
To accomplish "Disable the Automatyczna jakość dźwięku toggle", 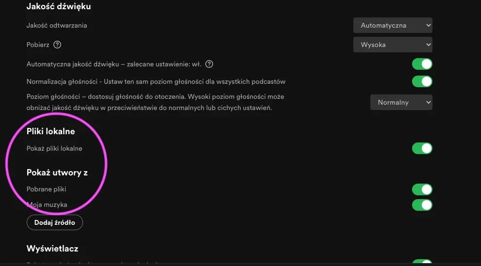I will (422, 64).
